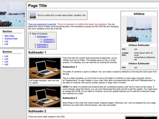The image size is (159, 119).
Task: Click the Subheader 2 heading
Action: point(37,111)
